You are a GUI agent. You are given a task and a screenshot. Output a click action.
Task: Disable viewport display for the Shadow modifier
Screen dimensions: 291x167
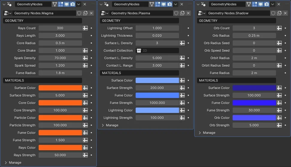(261, 4)
